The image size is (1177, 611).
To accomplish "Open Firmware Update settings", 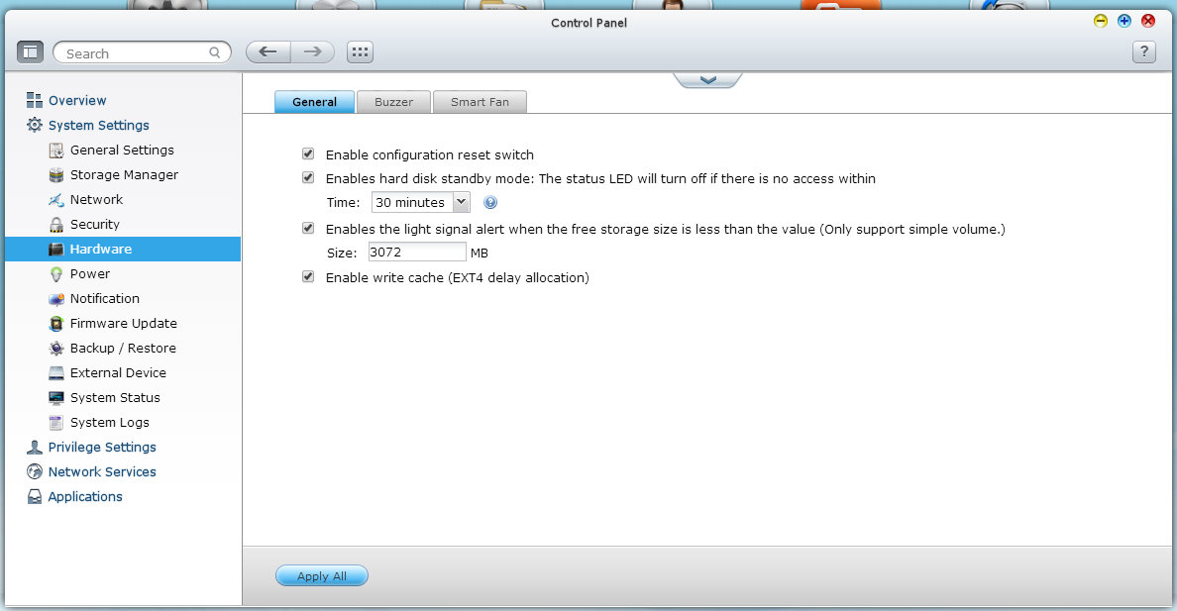I will pos(123,324).
